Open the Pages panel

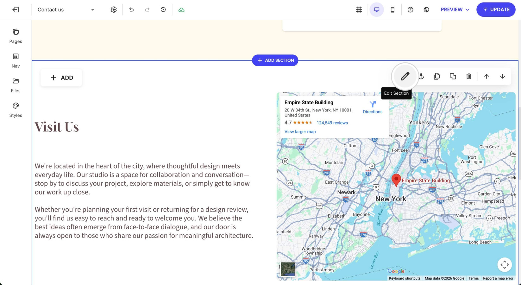pos(16,36)
